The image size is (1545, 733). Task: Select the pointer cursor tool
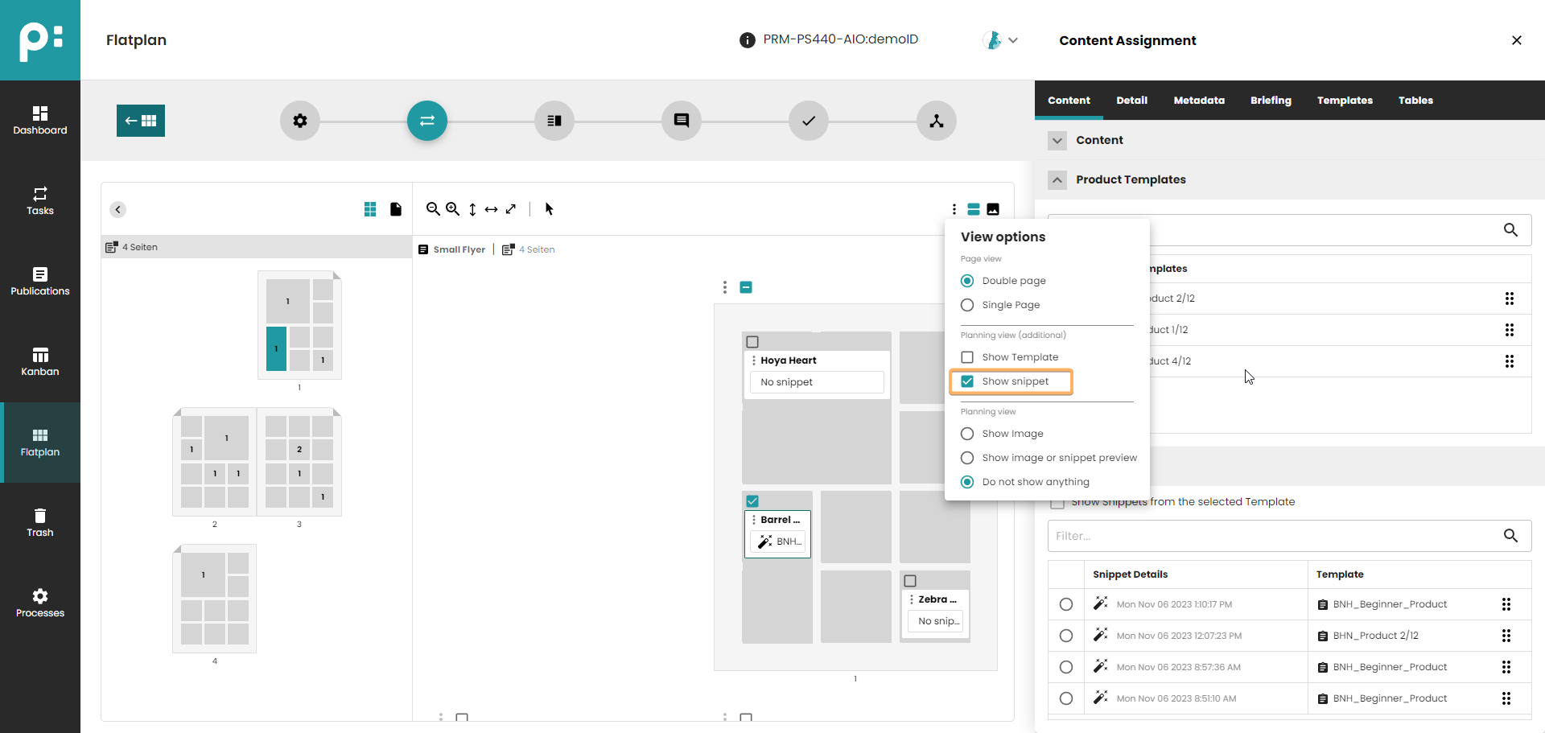pos(550,209)
